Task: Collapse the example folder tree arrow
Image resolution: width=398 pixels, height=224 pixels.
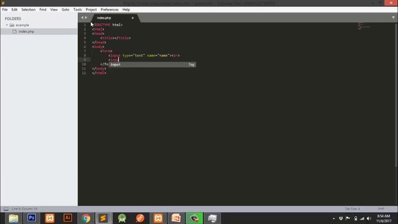Action: (7, 25)
